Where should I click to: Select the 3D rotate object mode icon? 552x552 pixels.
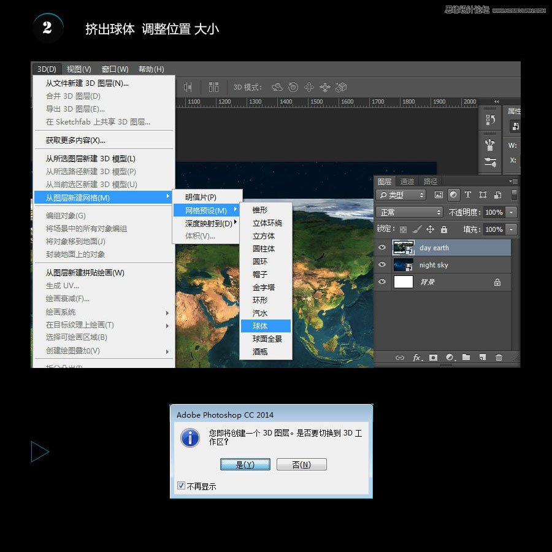277,87
